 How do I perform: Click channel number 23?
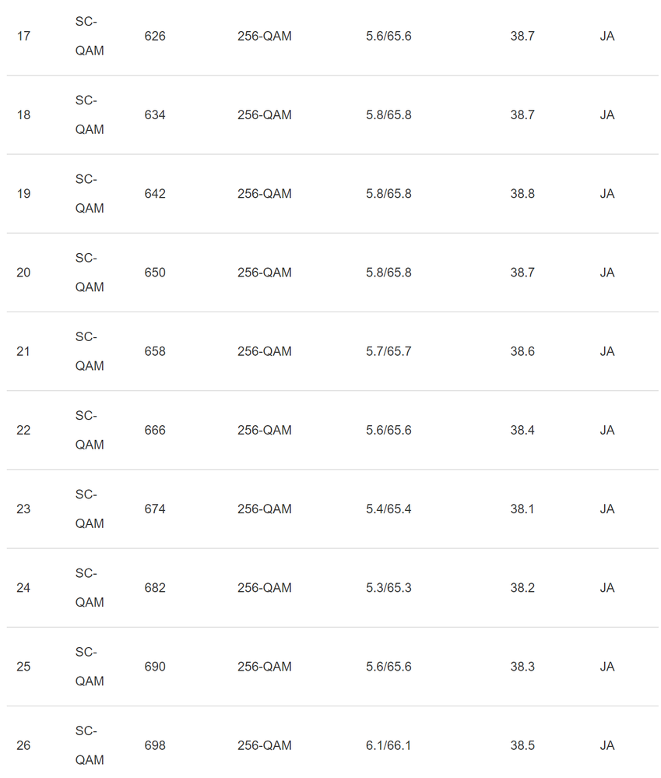23,509
